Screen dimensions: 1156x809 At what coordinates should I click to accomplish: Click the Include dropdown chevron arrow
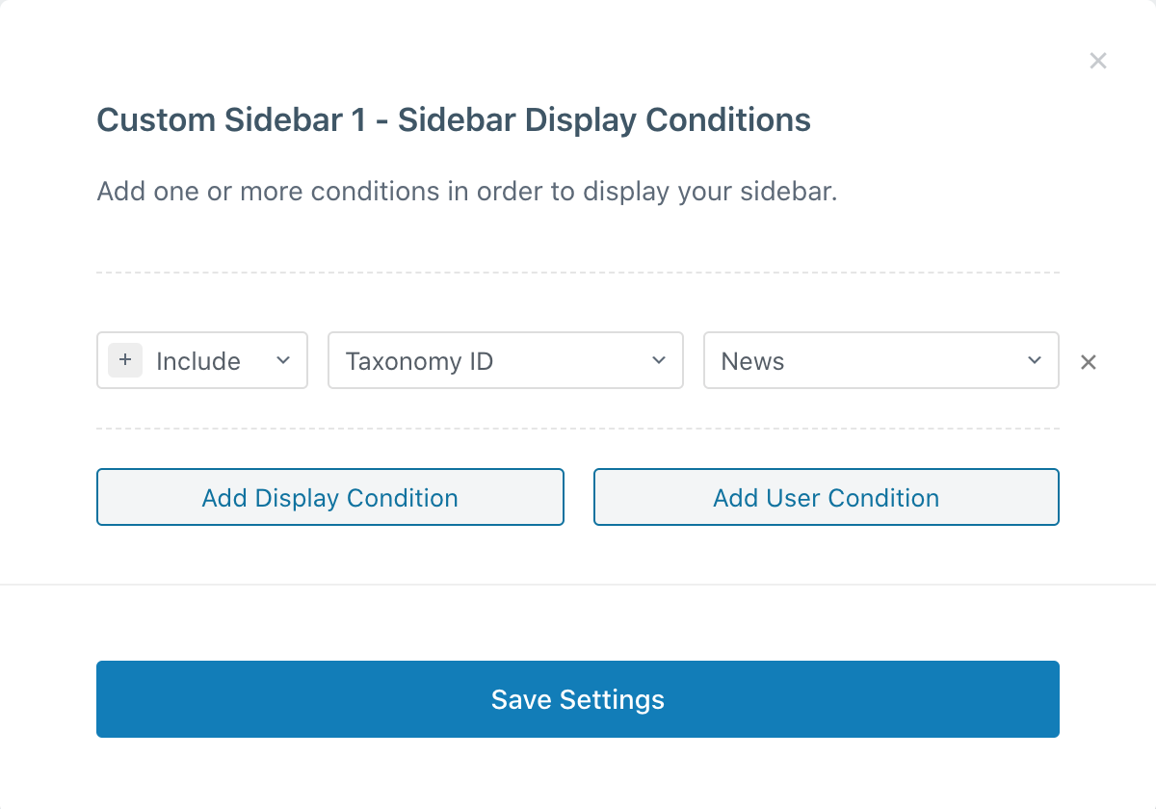283,361
